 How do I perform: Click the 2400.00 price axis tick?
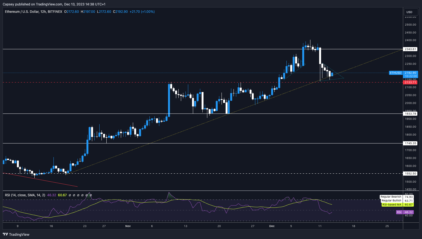point(411,40)
